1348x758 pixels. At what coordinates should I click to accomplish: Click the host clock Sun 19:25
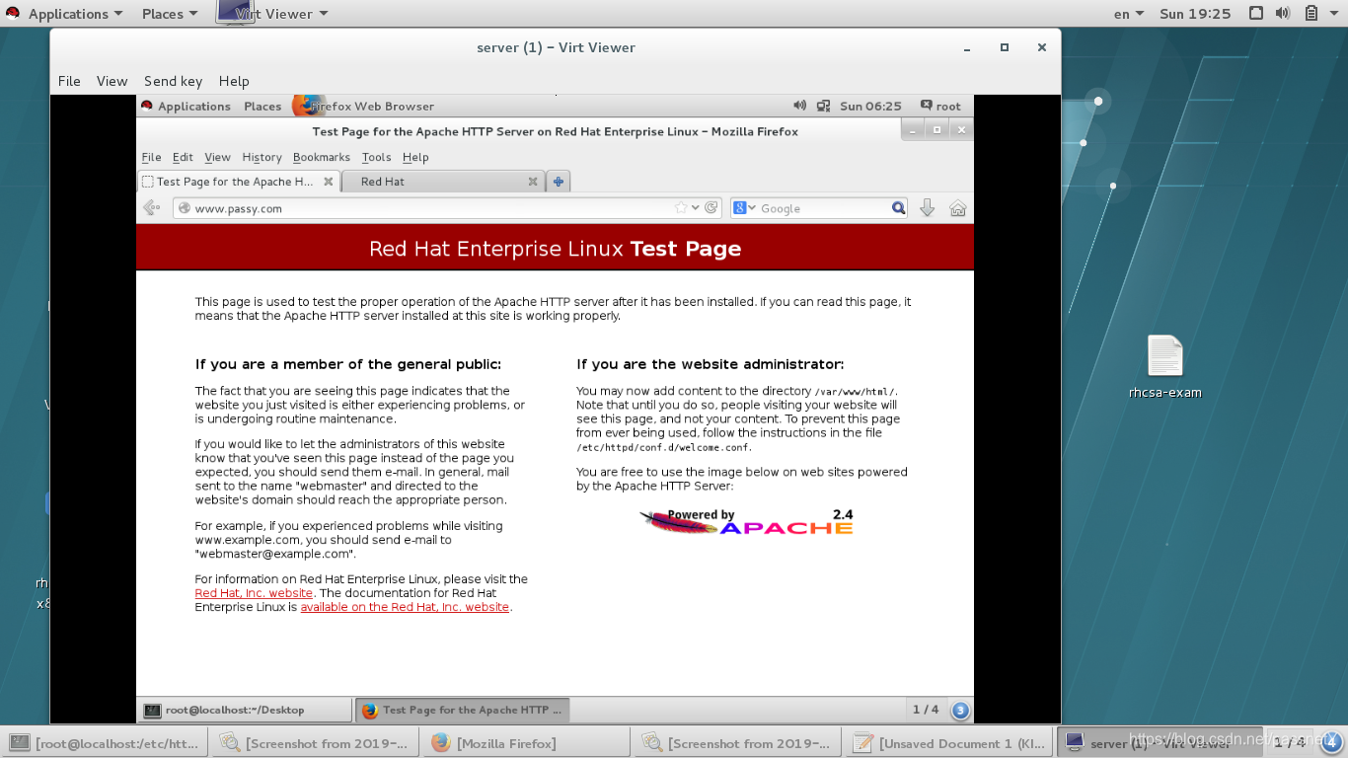(1195, 14)
